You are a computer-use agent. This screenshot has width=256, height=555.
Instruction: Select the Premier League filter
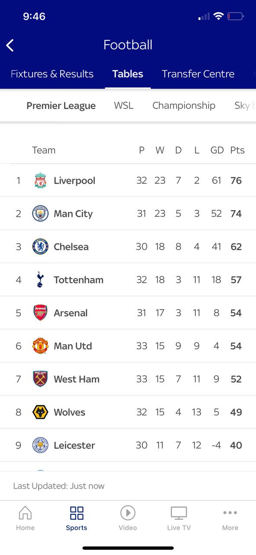[x=61, y=105]
